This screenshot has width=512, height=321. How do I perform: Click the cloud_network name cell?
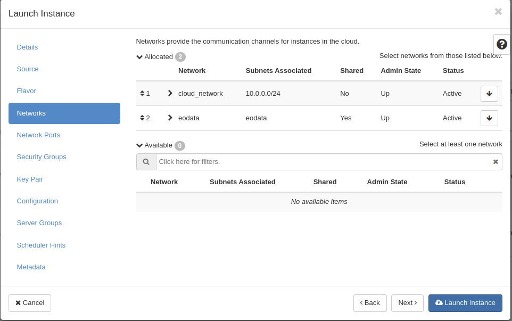(201, 94)
